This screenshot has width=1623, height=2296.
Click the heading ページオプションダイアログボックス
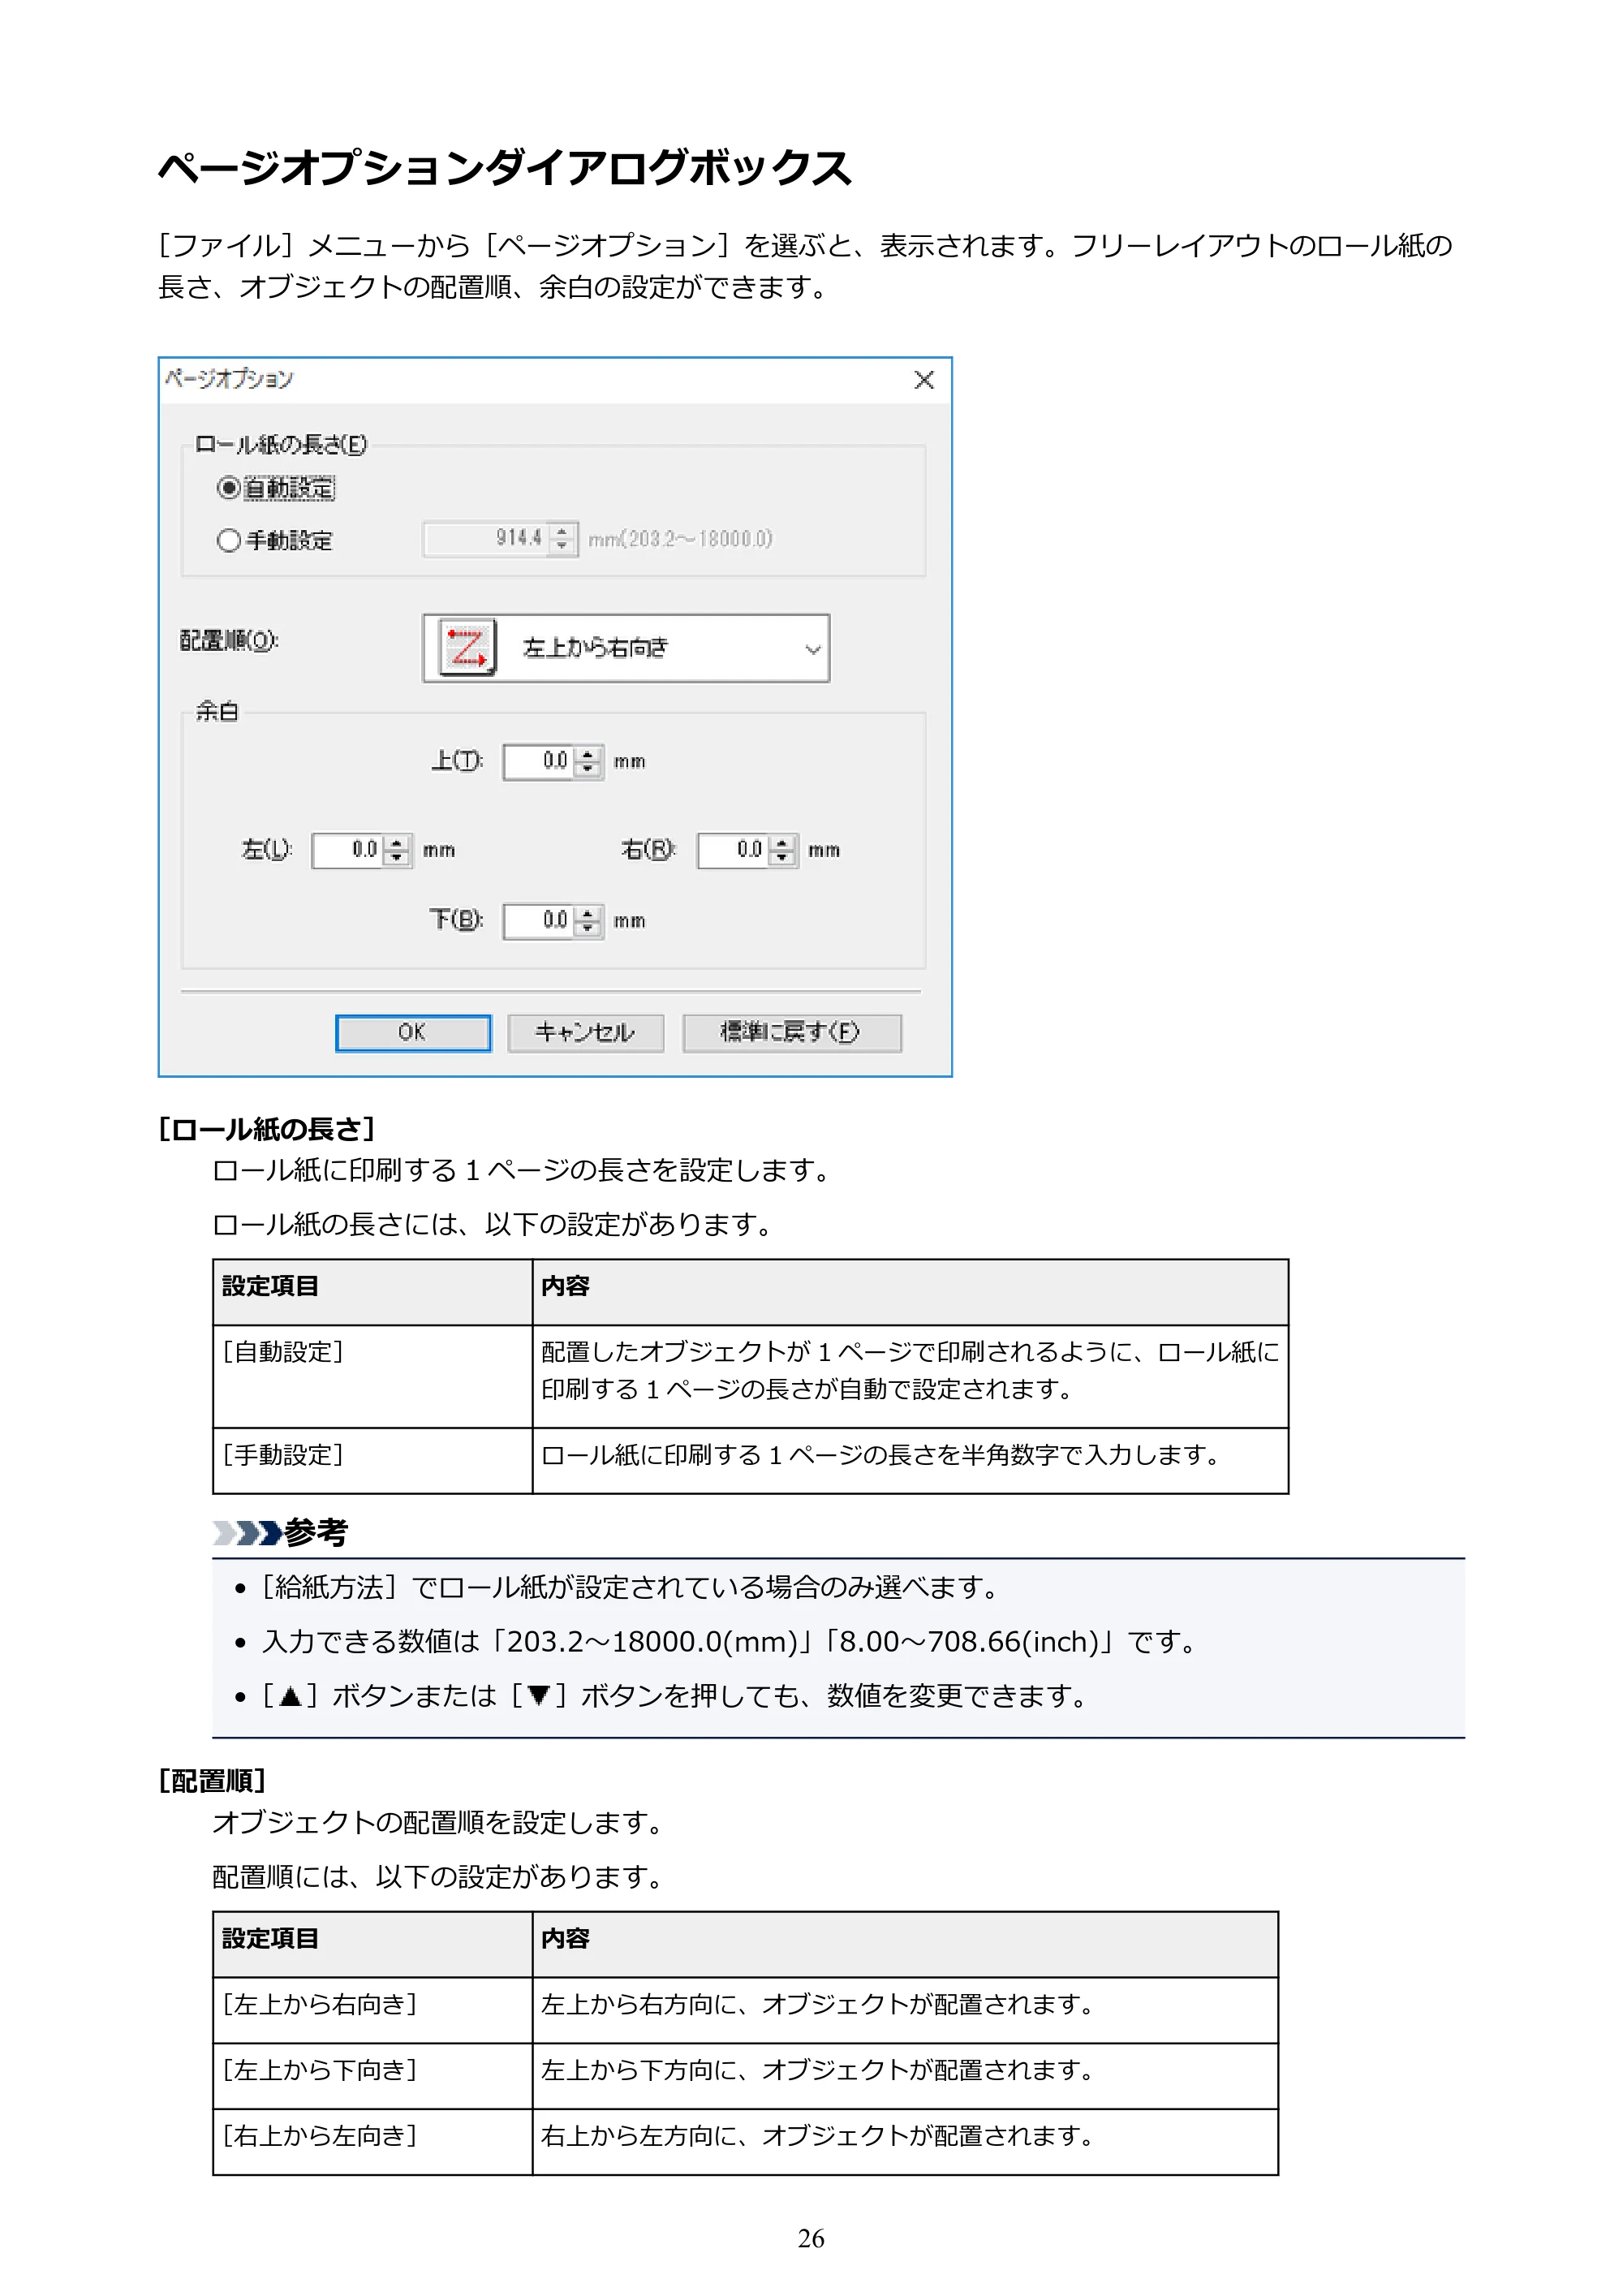click(x=505, y=168)
